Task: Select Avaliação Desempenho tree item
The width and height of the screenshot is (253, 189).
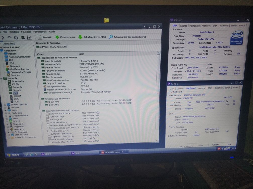Action: [x=24, y=137]
